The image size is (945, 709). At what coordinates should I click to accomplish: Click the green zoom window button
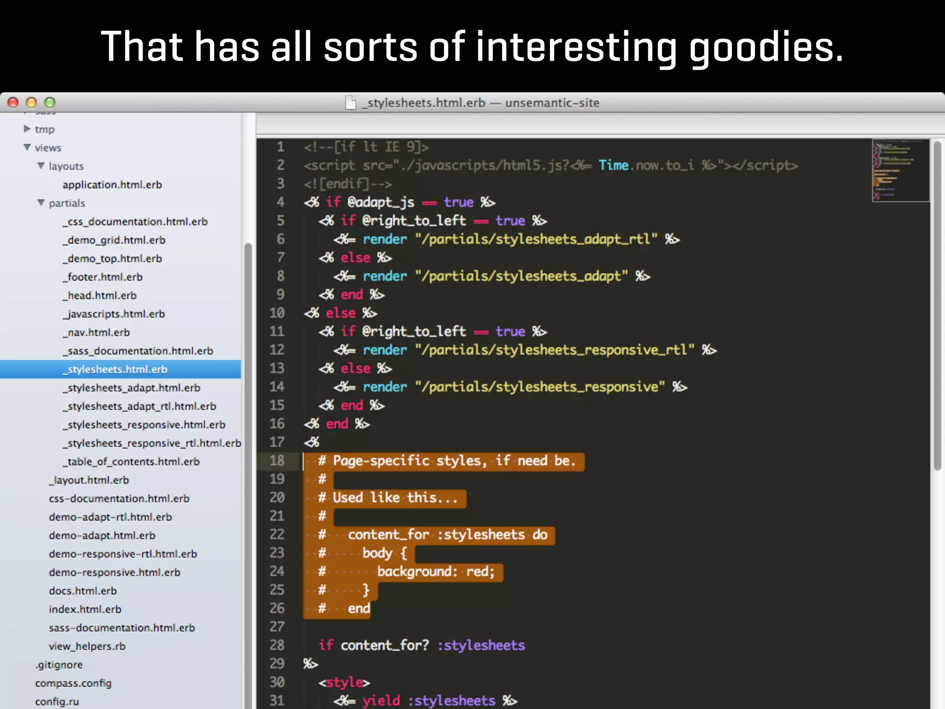(x=50, y=102)
